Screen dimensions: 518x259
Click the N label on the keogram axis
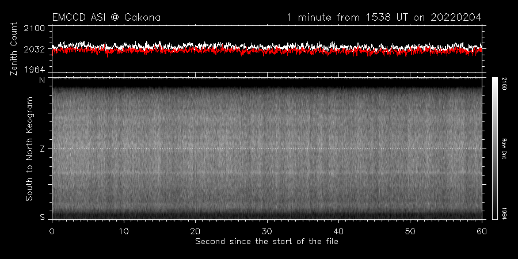coord(42,79)
